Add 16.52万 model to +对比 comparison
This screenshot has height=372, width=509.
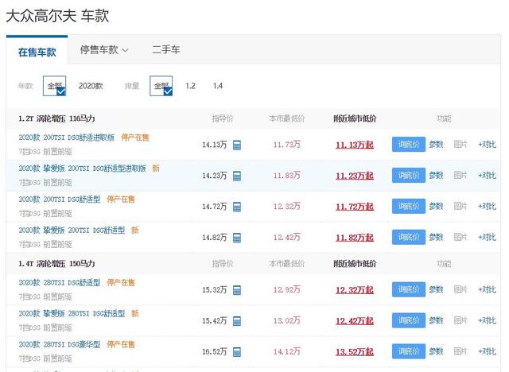487,351
